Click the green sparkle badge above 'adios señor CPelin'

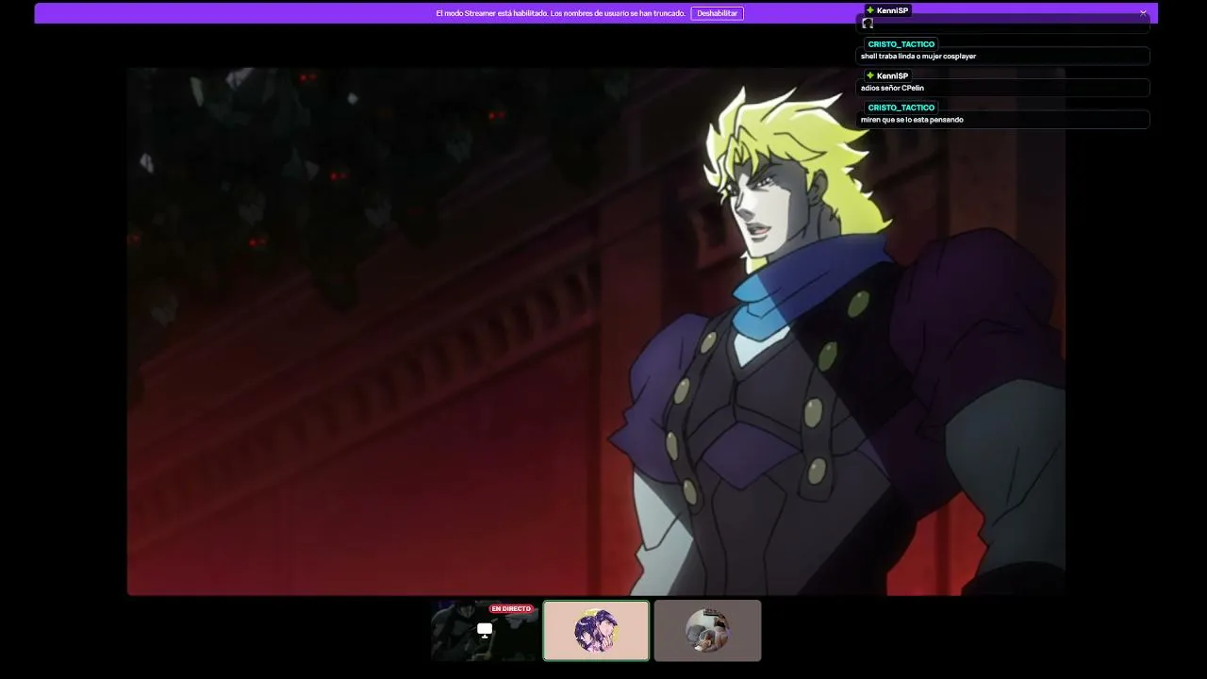869,75
